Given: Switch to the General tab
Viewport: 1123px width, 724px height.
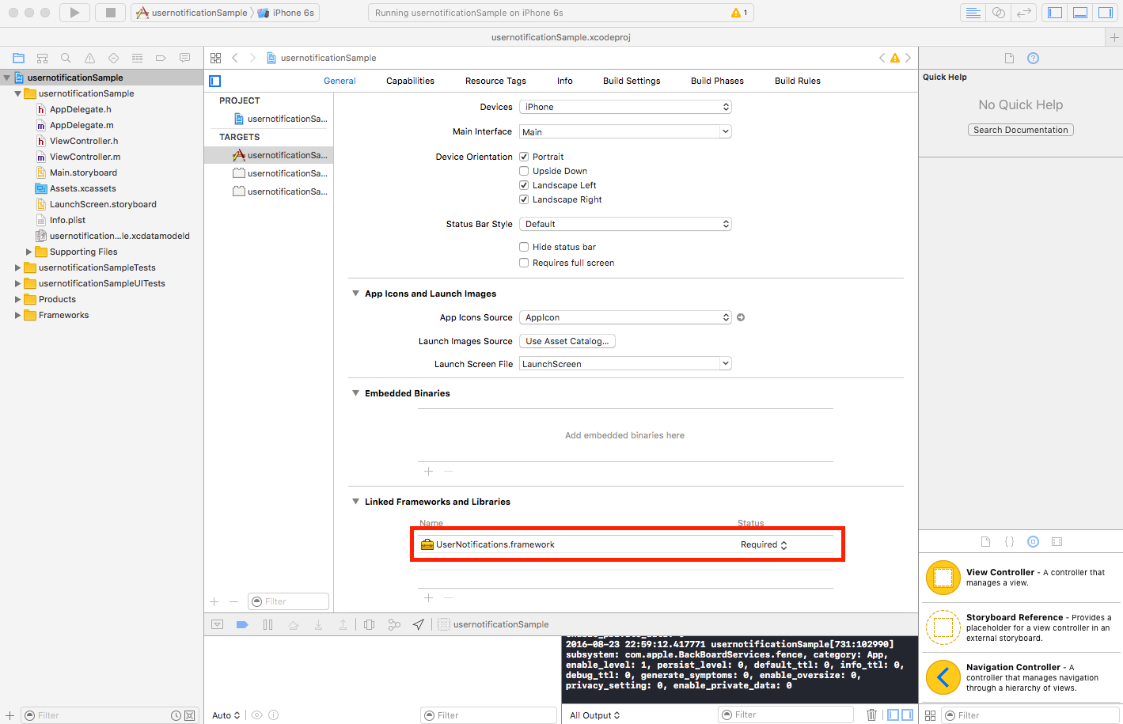Looking at the screenshot, I should (340, 81).
